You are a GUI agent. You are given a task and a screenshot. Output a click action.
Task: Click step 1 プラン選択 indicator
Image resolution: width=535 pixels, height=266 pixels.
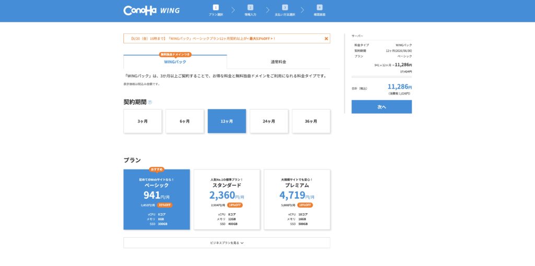pyautogui.click(x=216, y=10)
